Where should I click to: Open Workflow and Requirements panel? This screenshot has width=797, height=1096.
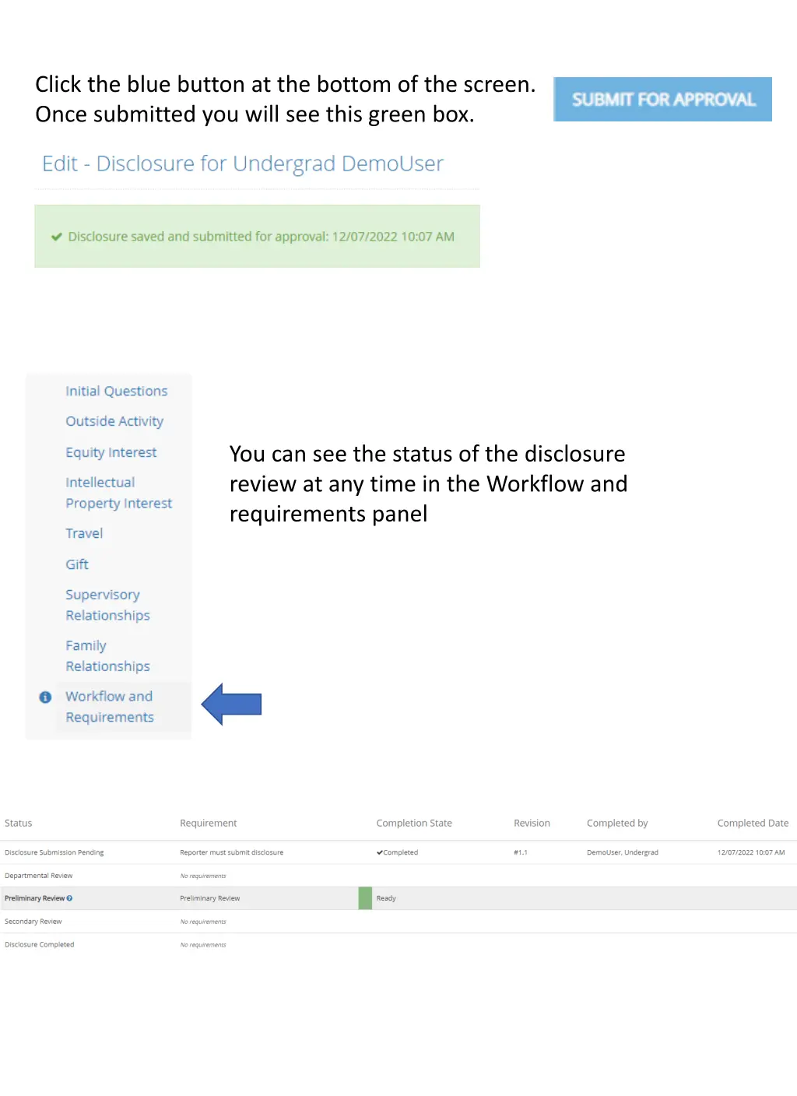(110, 707)
